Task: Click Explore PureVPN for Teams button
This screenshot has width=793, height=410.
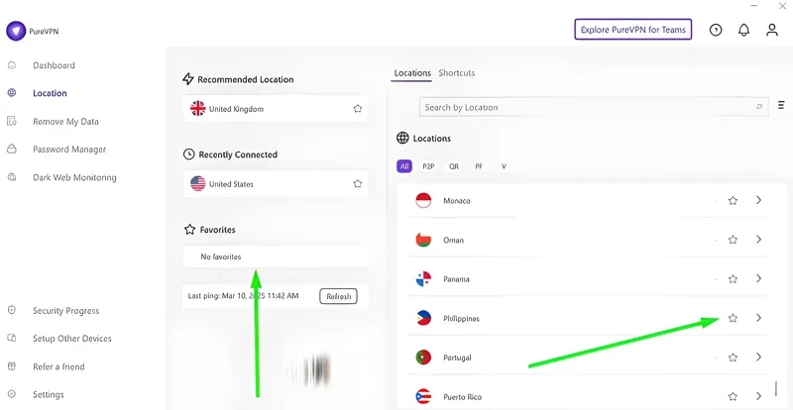Action: pos(632,30)
